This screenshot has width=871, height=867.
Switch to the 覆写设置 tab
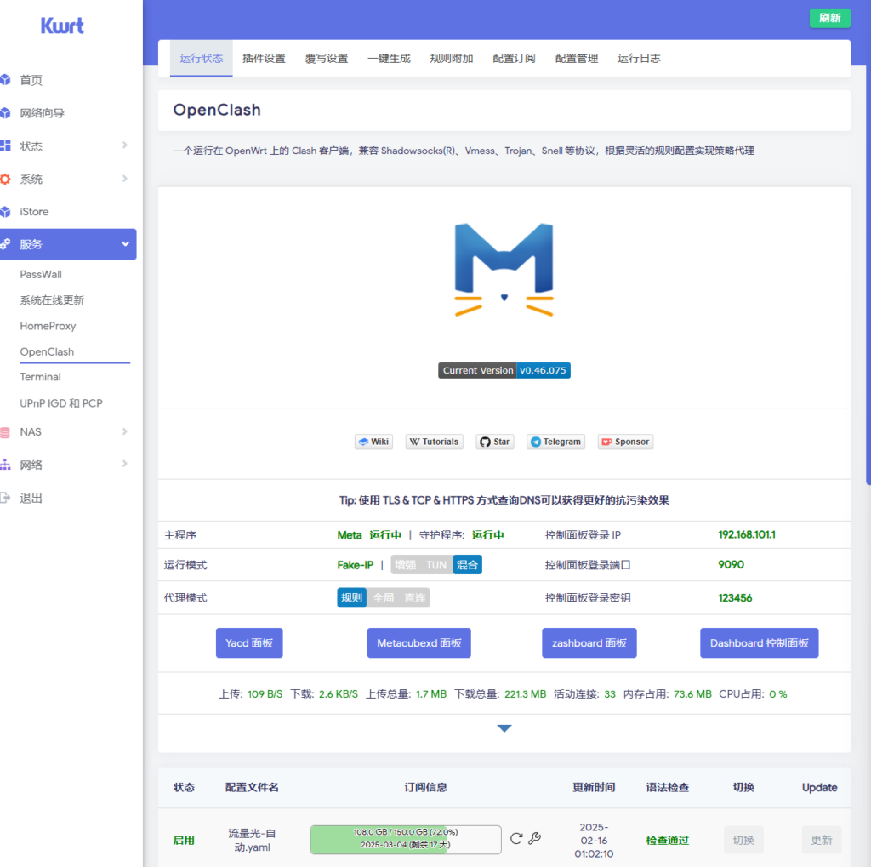[327, 59]
